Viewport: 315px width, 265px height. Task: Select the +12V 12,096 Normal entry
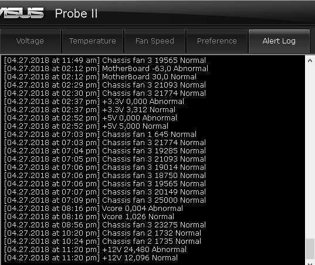pos(91,258)
